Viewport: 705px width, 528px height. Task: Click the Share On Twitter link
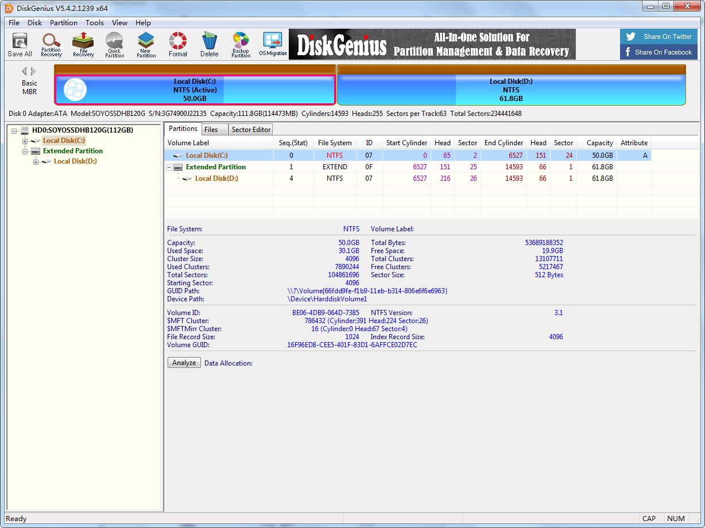(x=658, y=37)
